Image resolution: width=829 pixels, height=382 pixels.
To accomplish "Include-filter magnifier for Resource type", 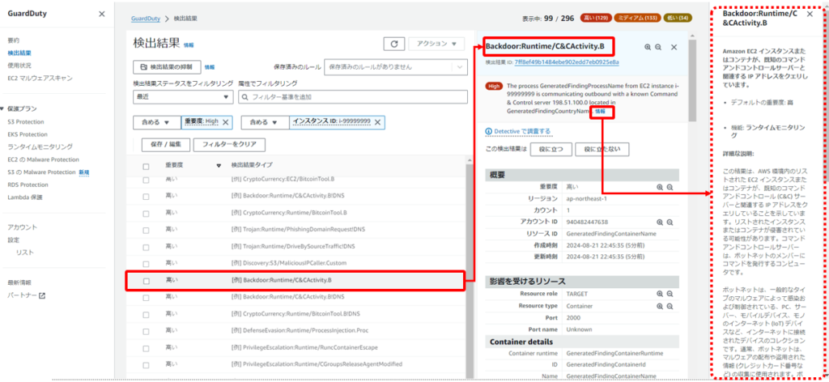I will 660,306.
